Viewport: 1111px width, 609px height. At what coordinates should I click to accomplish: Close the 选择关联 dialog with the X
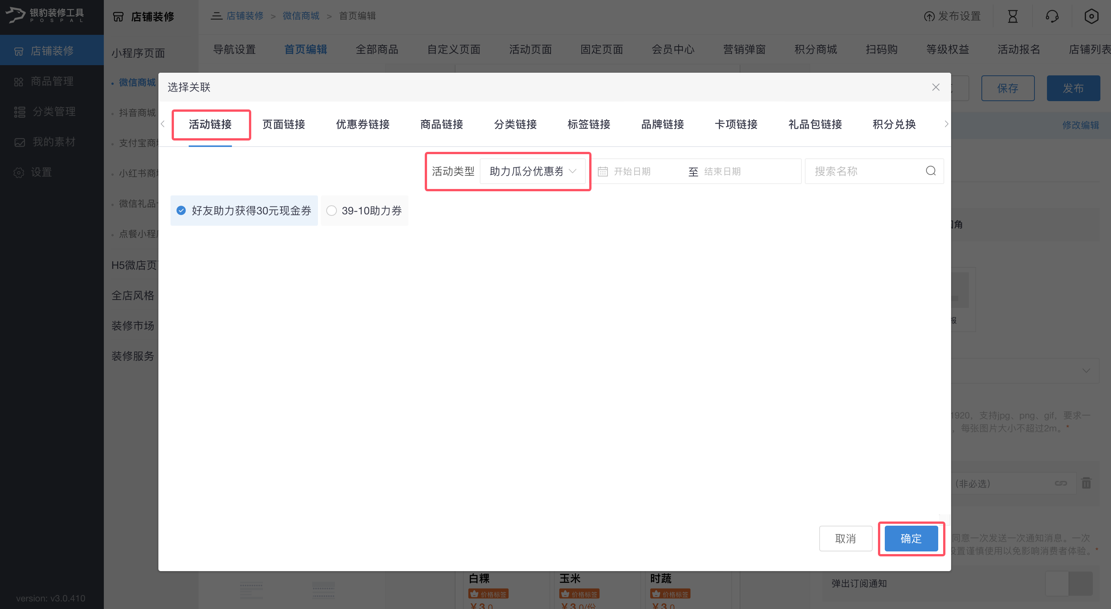pos(936,87)
